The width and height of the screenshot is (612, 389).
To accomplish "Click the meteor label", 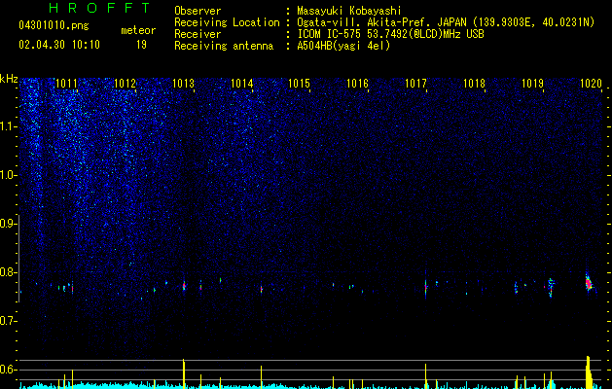I will click(138, 30).
